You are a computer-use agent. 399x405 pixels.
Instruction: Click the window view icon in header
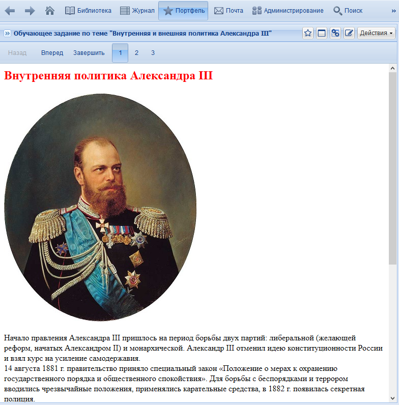coord(322,33)
